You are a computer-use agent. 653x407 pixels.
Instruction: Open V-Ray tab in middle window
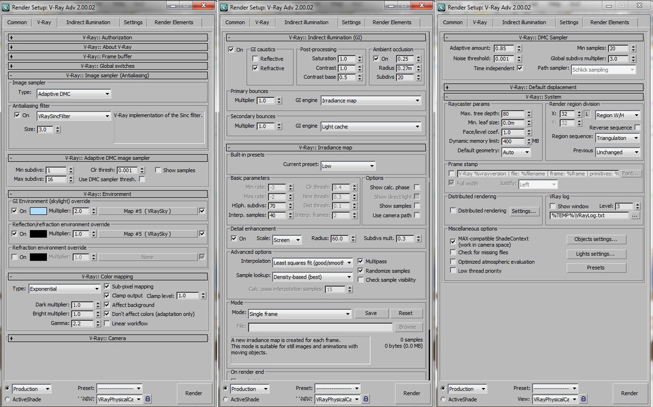262,22
